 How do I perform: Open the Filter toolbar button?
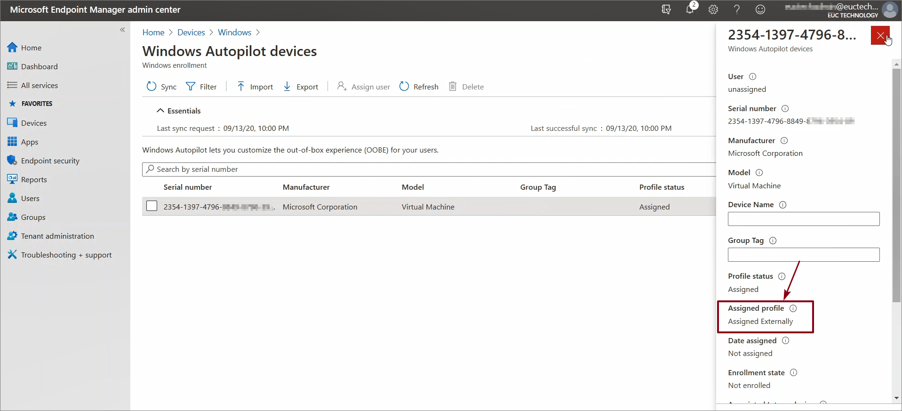[x=201, y=87]
